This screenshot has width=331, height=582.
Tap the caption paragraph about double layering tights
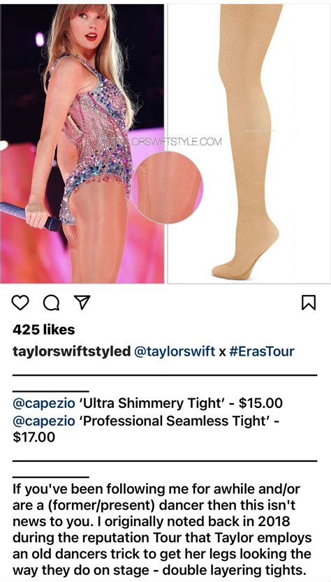pos(162,530)
